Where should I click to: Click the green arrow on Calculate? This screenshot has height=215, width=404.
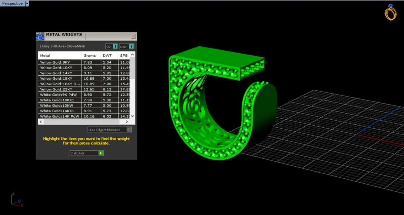tap(101, 153)
